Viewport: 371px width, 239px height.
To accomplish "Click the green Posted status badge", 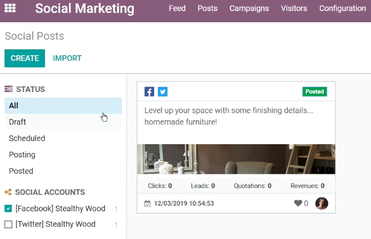I will pos(314,91).
